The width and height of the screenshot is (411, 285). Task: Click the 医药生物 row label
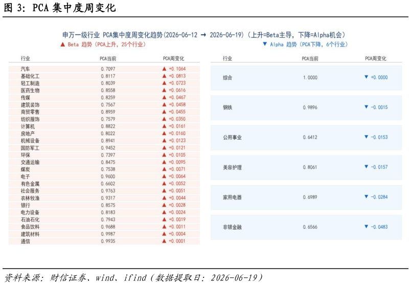click(30, 91)
